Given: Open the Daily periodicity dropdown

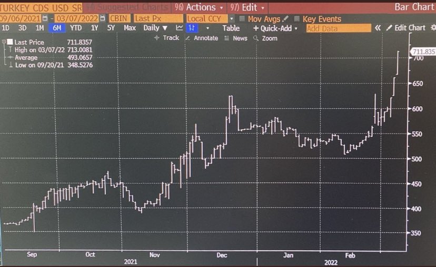Looking at the screenshot, I should pos(155,28).
